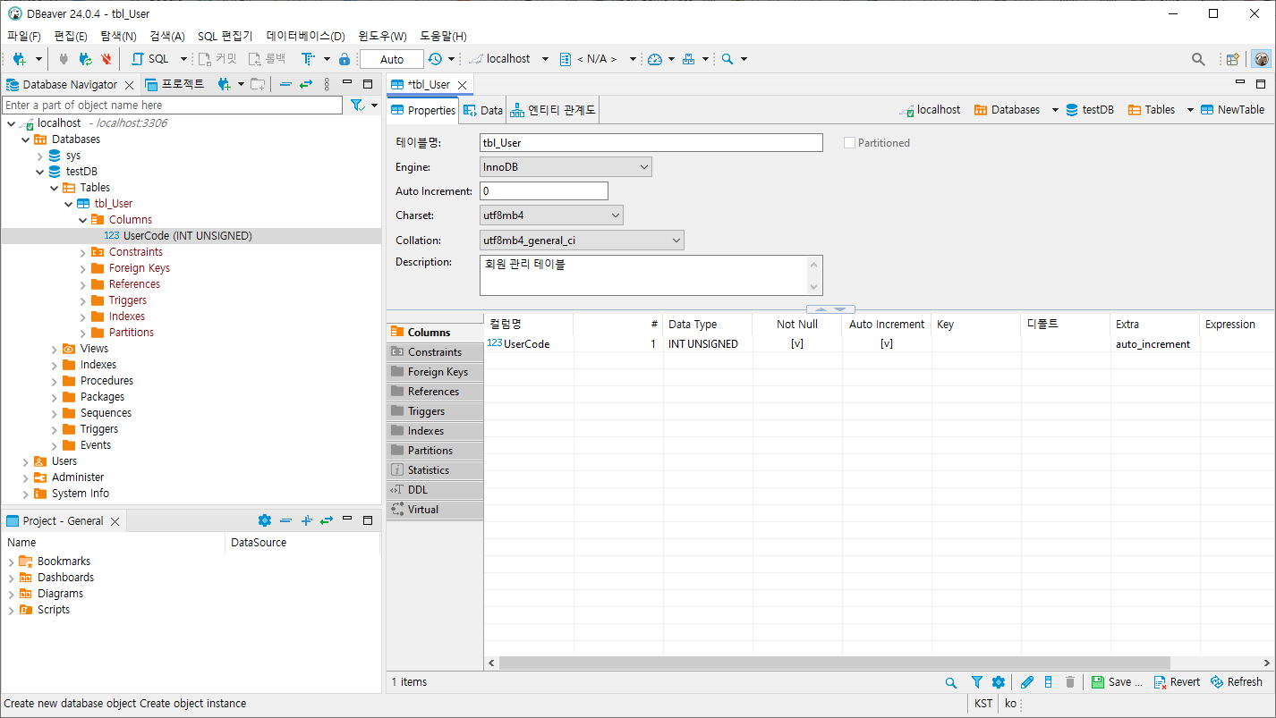This screenshot has width=1276, height=718.
Task: Click the 테이블명 tbl_User input field
Action: (651, 143)
